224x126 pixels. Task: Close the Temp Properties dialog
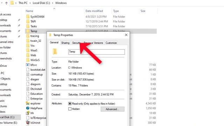click(126, 35)
